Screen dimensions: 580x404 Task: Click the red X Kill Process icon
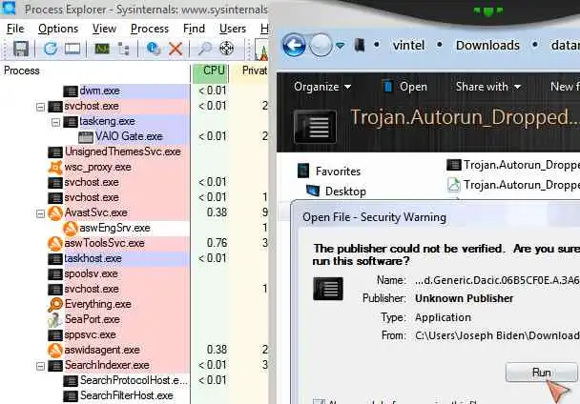pyautogui.click(x=176, y=49)
